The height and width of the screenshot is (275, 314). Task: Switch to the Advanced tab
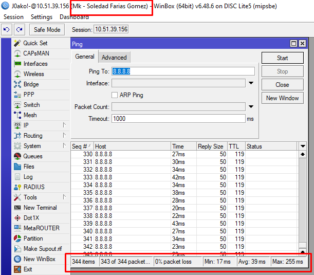(x=114, y=58)
